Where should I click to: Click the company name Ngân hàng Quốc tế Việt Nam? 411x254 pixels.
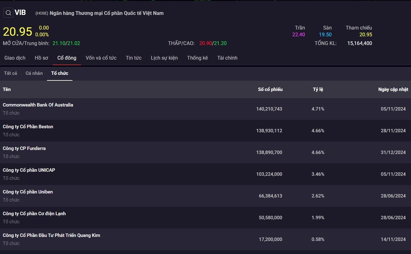click(x=107, y=13)
